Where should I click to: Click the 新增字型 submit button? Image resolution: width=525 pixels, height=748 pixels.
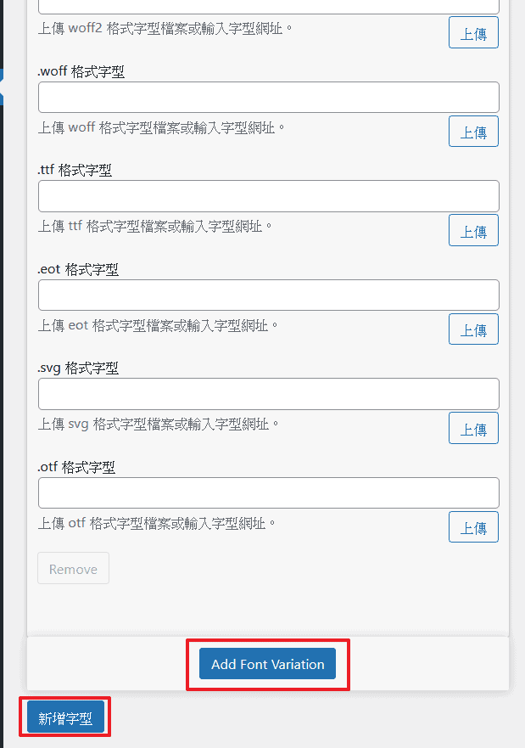65,717
